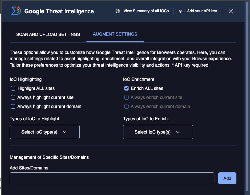The image size is (250, 195).
Task: Open View Summary of all IOCs link
Action: click(x=146, y=11)
